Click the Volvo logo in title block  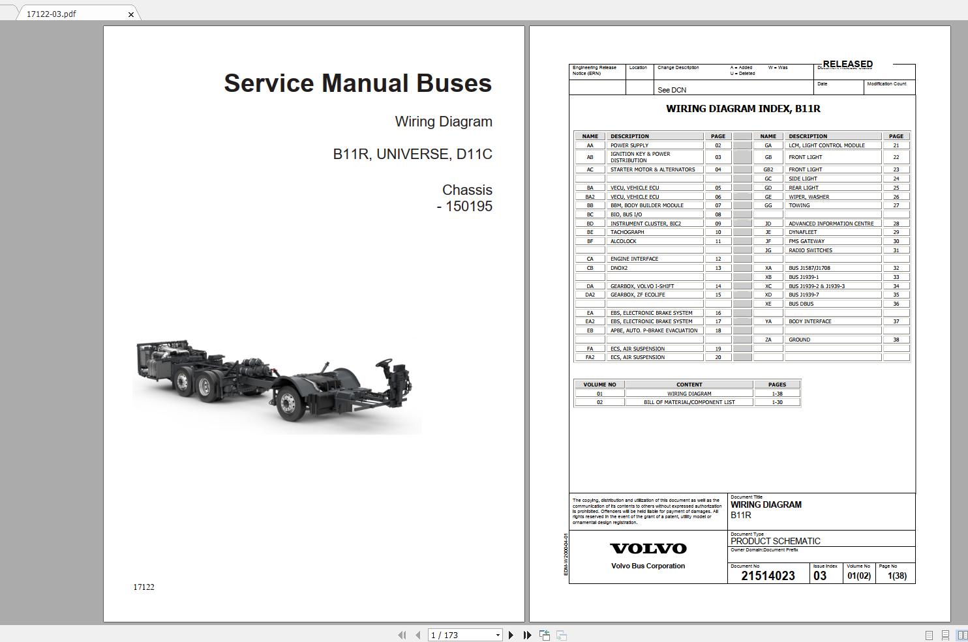(x=648, y=549)
